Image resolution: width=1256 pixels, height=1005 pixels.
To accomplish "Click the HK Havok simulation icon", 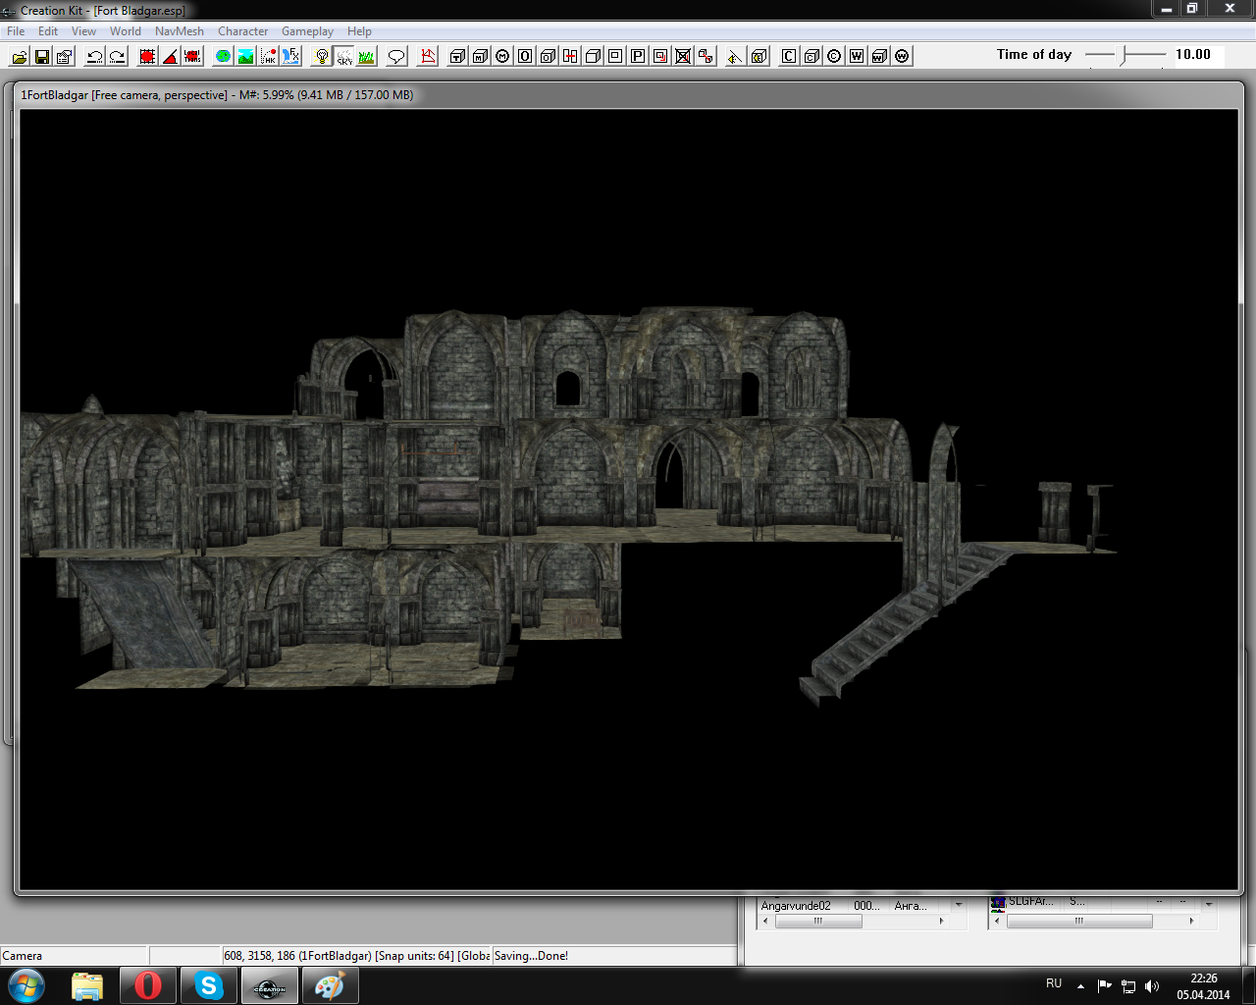I will point(269,56).
